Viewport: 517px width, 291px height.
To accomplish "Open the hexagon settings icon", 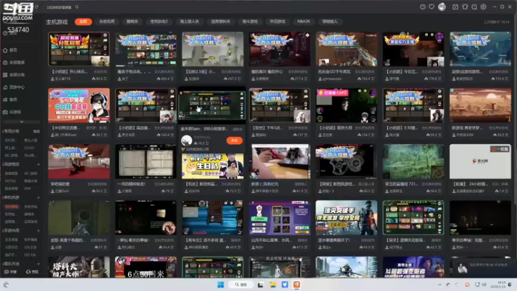I will [483, 7].
